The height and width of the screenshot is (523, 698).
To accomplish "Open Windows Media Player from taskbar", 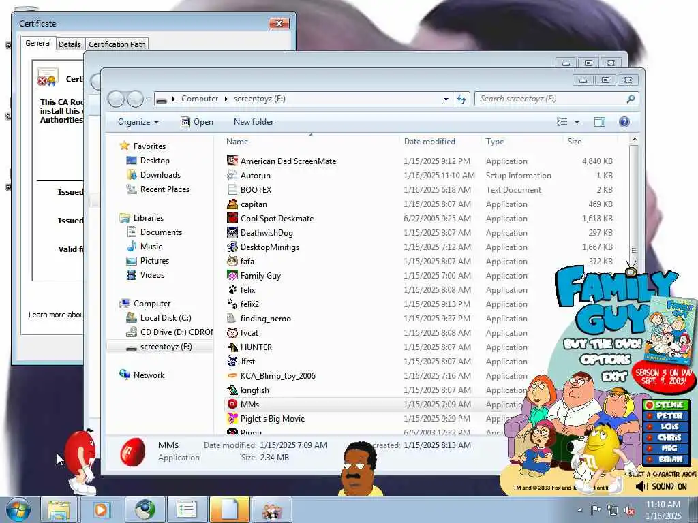I will 101,509.
